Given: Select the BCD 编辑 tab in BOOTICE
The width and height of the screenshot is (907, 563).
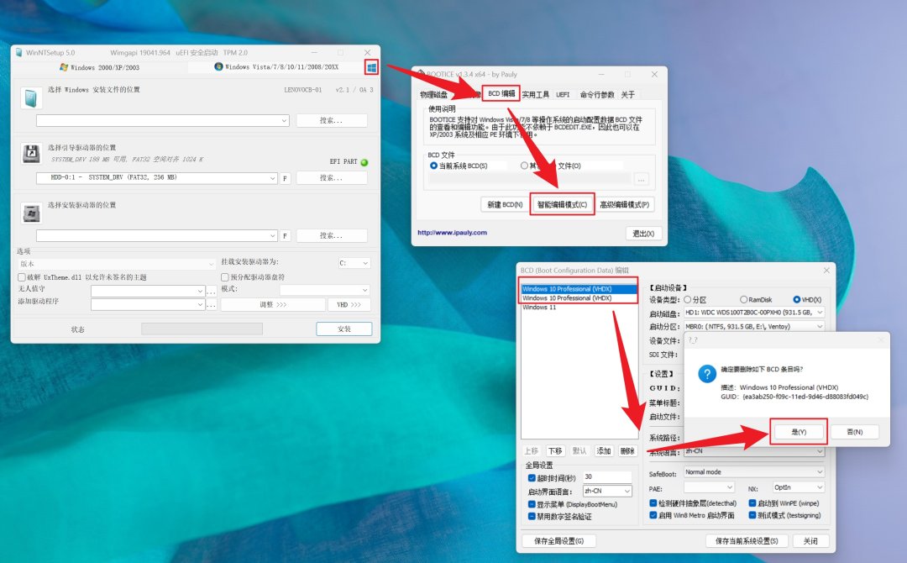Looking at the screenshot, I should click(x=501, y=94).
